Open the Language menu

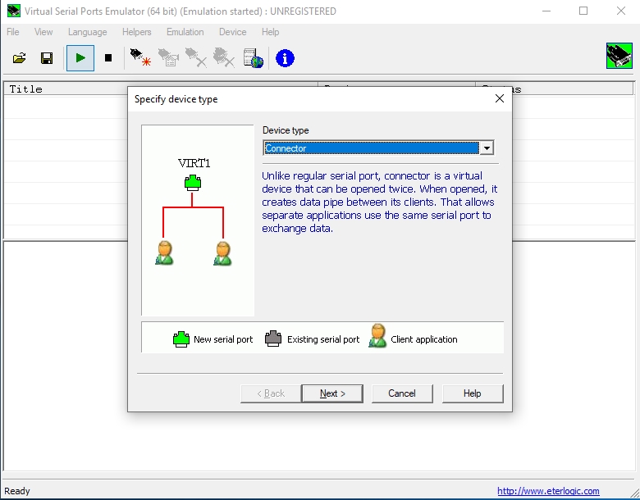[x=87, y=32]
